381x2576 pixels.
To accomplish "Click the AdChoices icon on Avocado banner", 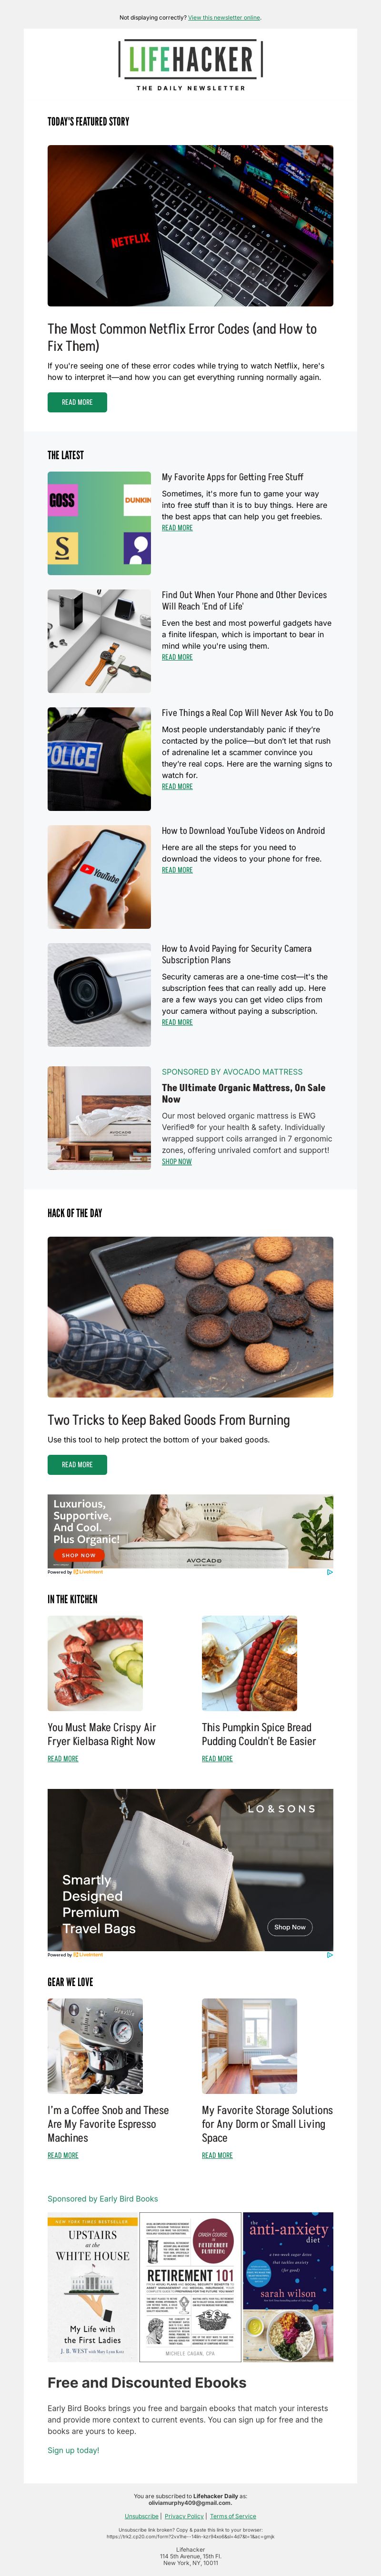I will [x=330, y=1571].
